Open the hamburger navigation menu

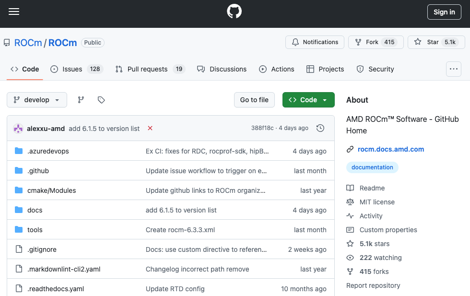coord(14,12)
